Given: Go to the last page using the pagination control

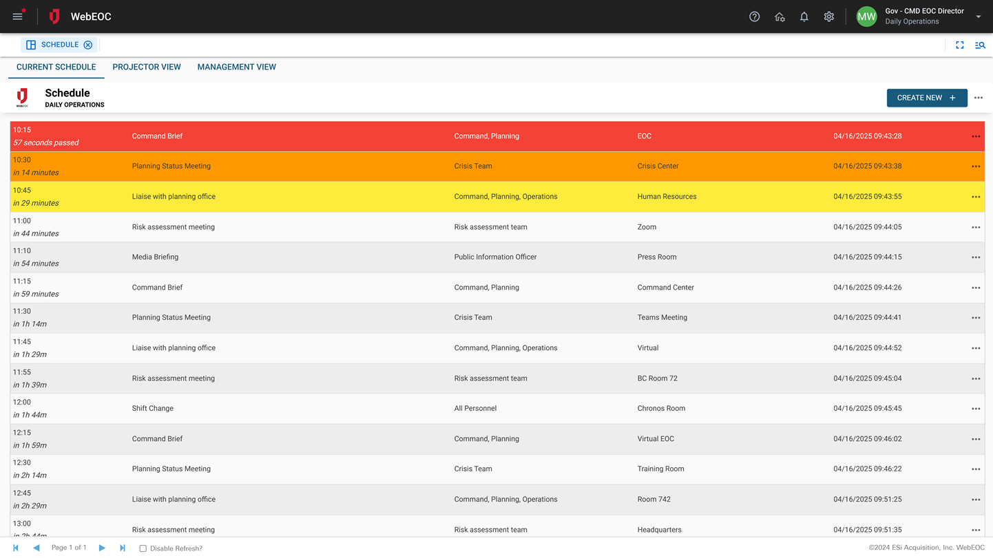Looking at the screenshot, I should 123,548.
